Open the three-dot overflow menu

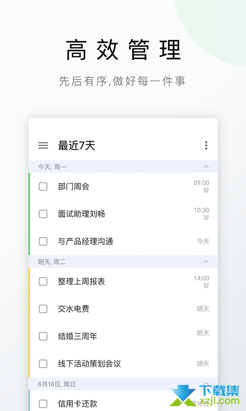tap(206, 145)
